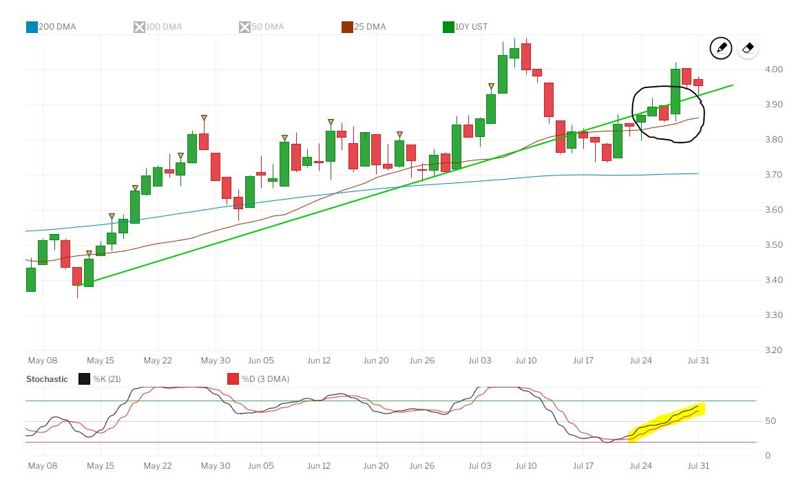The width and height of the screenshot is (805, 479).
Task: Click Jun 05 on the stochastic date axis
Action: click(261, 466)
